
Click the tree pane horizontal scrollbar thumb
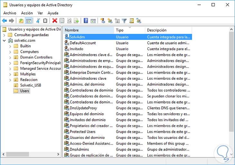tap(17, 154)
